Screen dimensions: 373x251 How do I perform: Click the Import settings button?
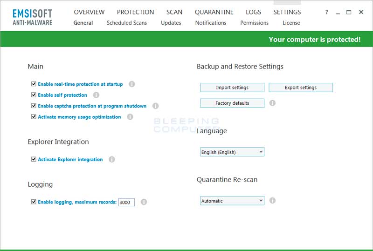(232, 88)
